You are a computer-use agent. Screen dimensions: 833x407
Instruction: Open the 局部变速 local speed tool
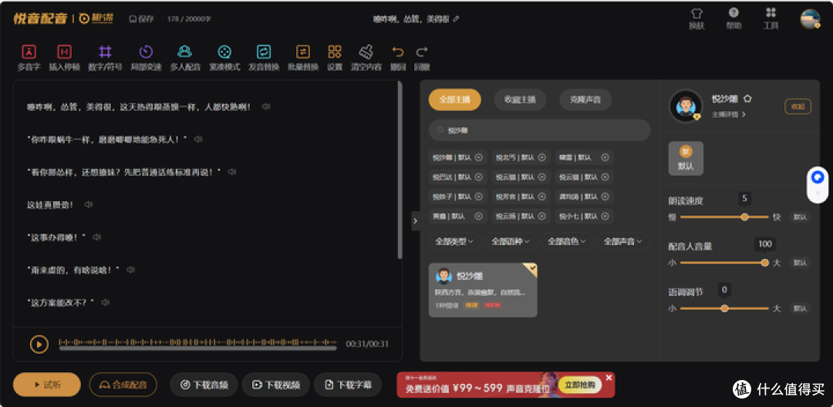[x=146, y=58]
